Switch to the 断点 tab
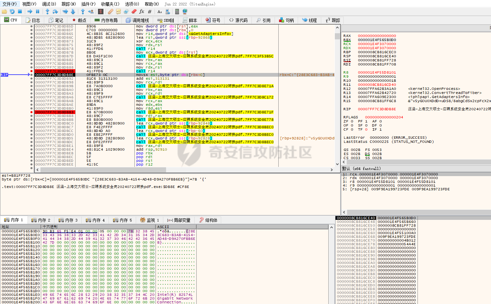 [x=79, y=20]
